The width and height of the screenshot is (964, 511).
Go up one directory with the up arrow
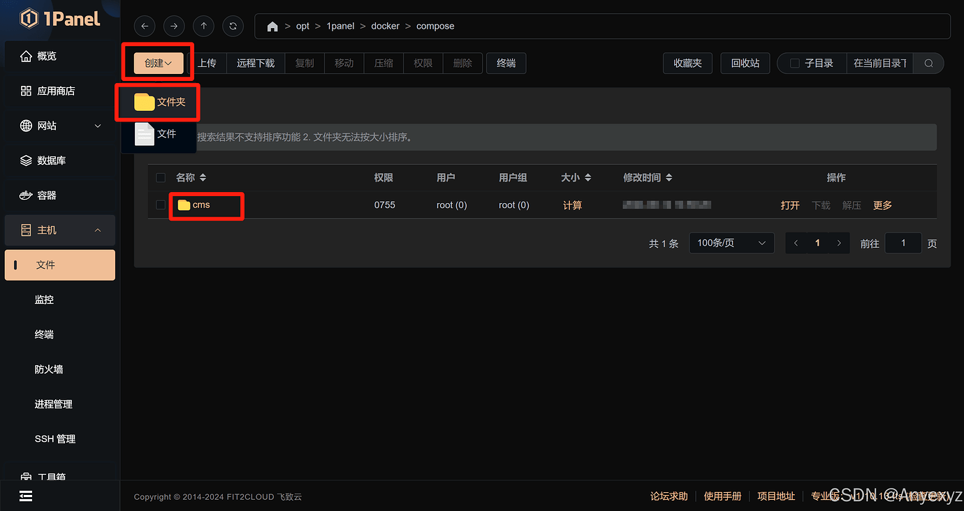click(203, 26)
